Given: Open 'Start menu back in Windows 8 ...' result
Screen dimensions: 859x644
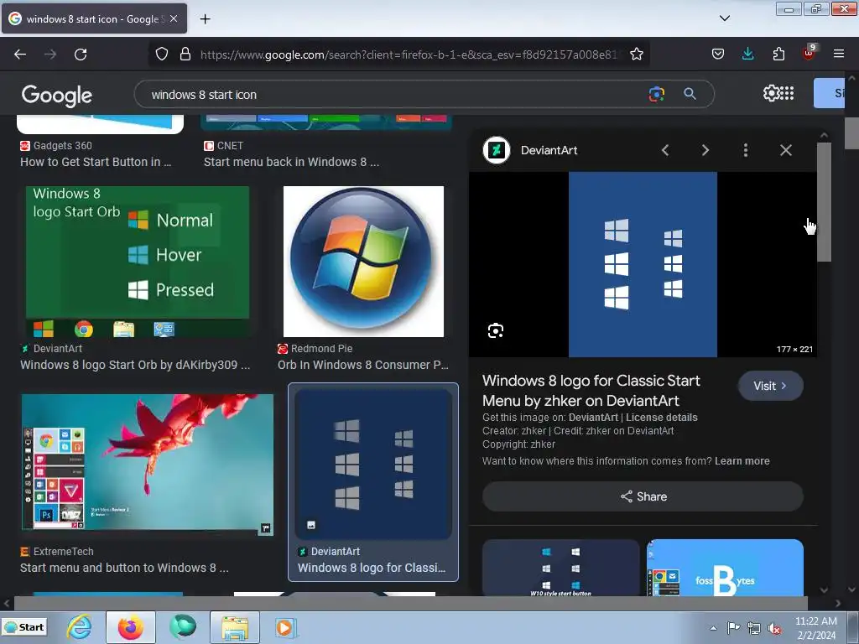Looking at the screenshot, I should tap(291, 162).
